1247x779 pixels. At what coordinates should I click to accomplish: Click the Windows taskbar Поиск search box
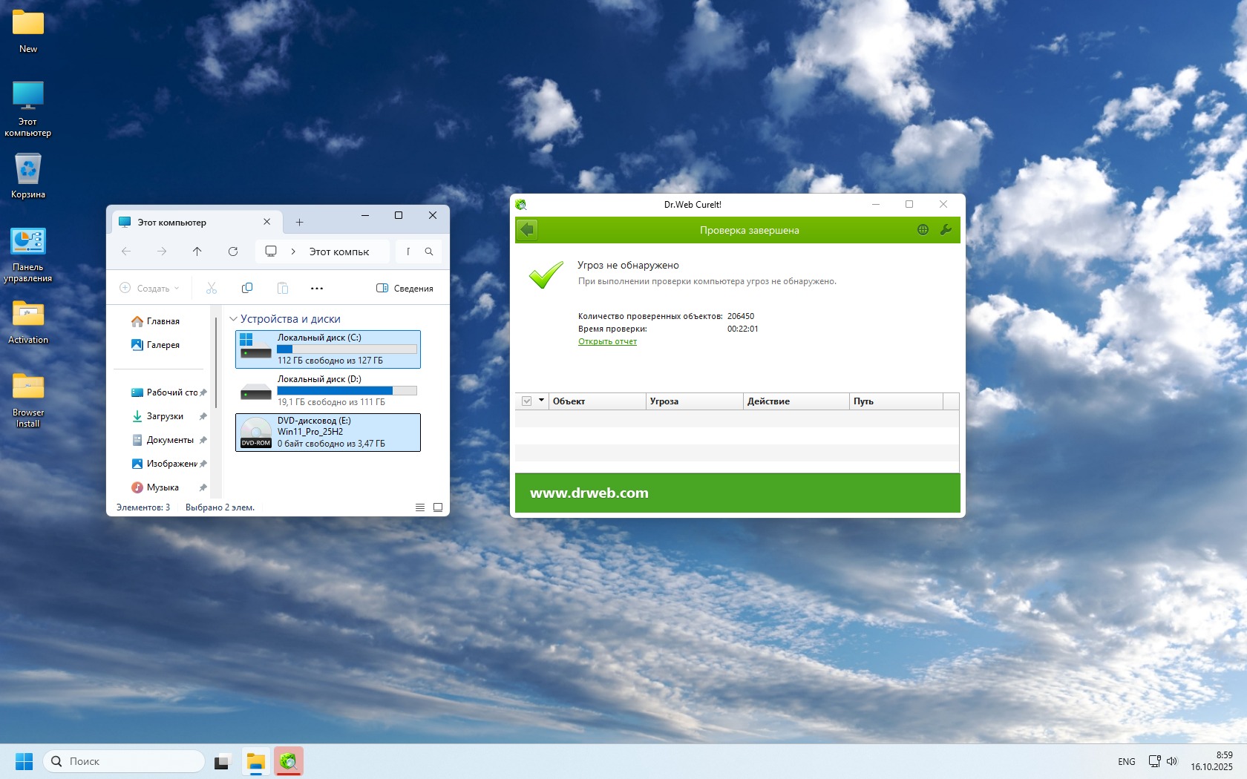point(124,761)
